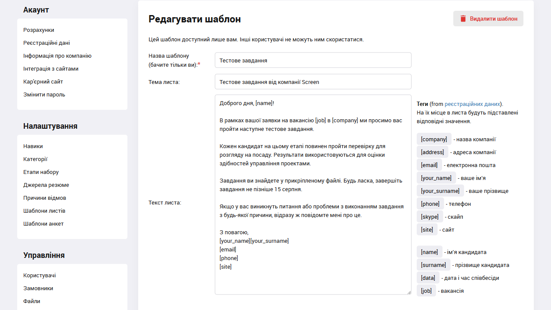Open 'Інформація про компанію' menu item

pyautogui.click(x=57, y=56)
